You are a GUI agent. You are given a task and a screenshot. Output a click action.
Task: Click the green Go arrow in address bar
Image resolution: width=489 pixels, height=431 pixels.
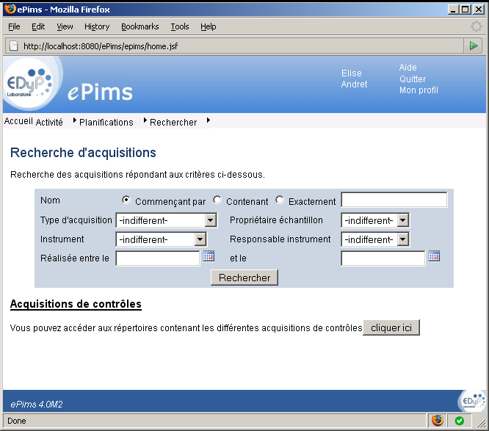474,46
